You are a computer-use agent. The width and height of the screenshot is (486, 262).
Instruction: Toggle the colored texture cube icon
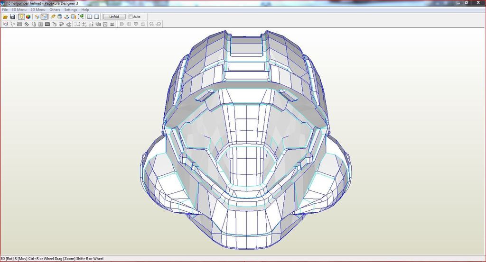point(28,17)
